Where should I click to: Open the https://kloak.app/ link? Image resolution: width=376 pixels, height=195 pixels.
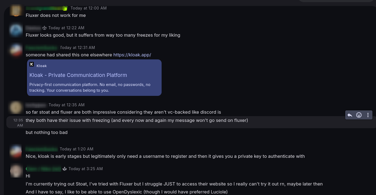click(x=132, y=55)
